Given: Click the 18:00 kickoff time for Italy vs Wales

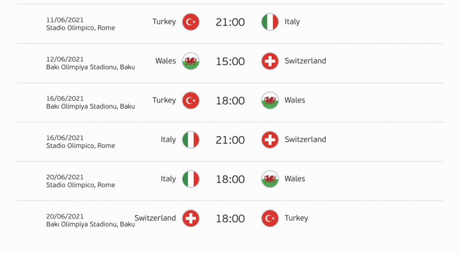Looking at the screenshot, I should click(x=230, y=179).
